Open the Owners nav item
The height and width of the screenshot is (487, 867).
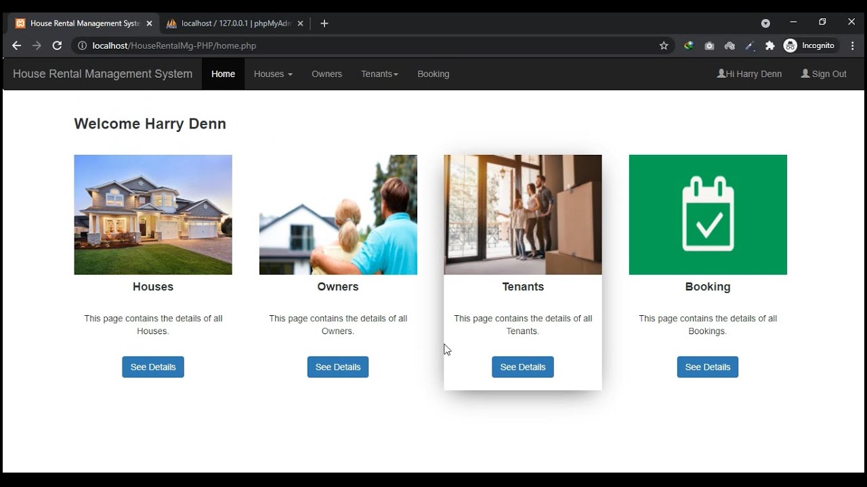(326, 74)
